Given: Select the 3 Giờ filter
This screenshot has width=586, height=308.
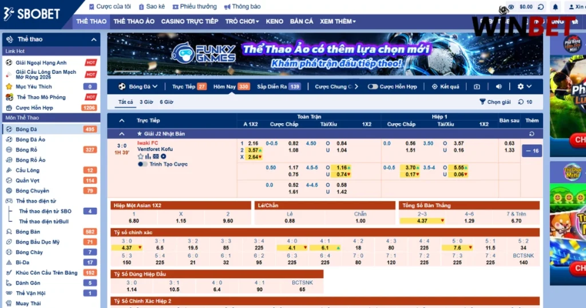Looking at the screenshot, I should tap(146, 102).
